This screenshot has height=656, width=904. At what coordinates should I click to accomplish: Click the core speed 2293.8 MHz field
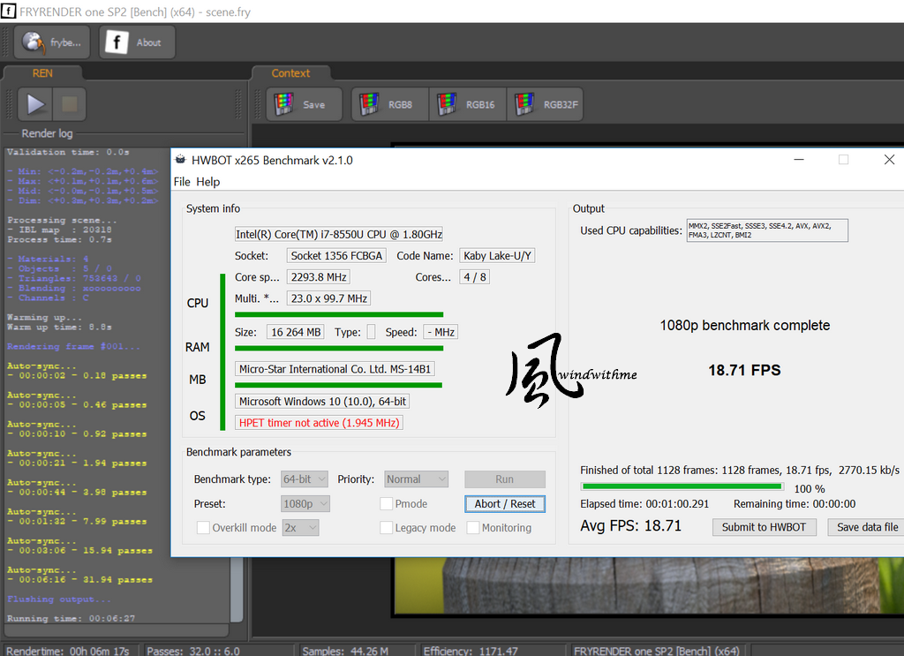[x=318, y=276]
